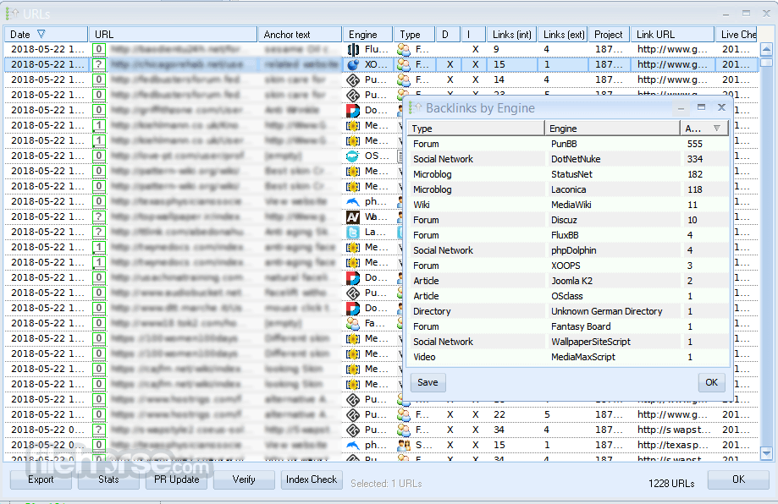Click Save in Backlinks by Engine dialog

coord(428,382)
